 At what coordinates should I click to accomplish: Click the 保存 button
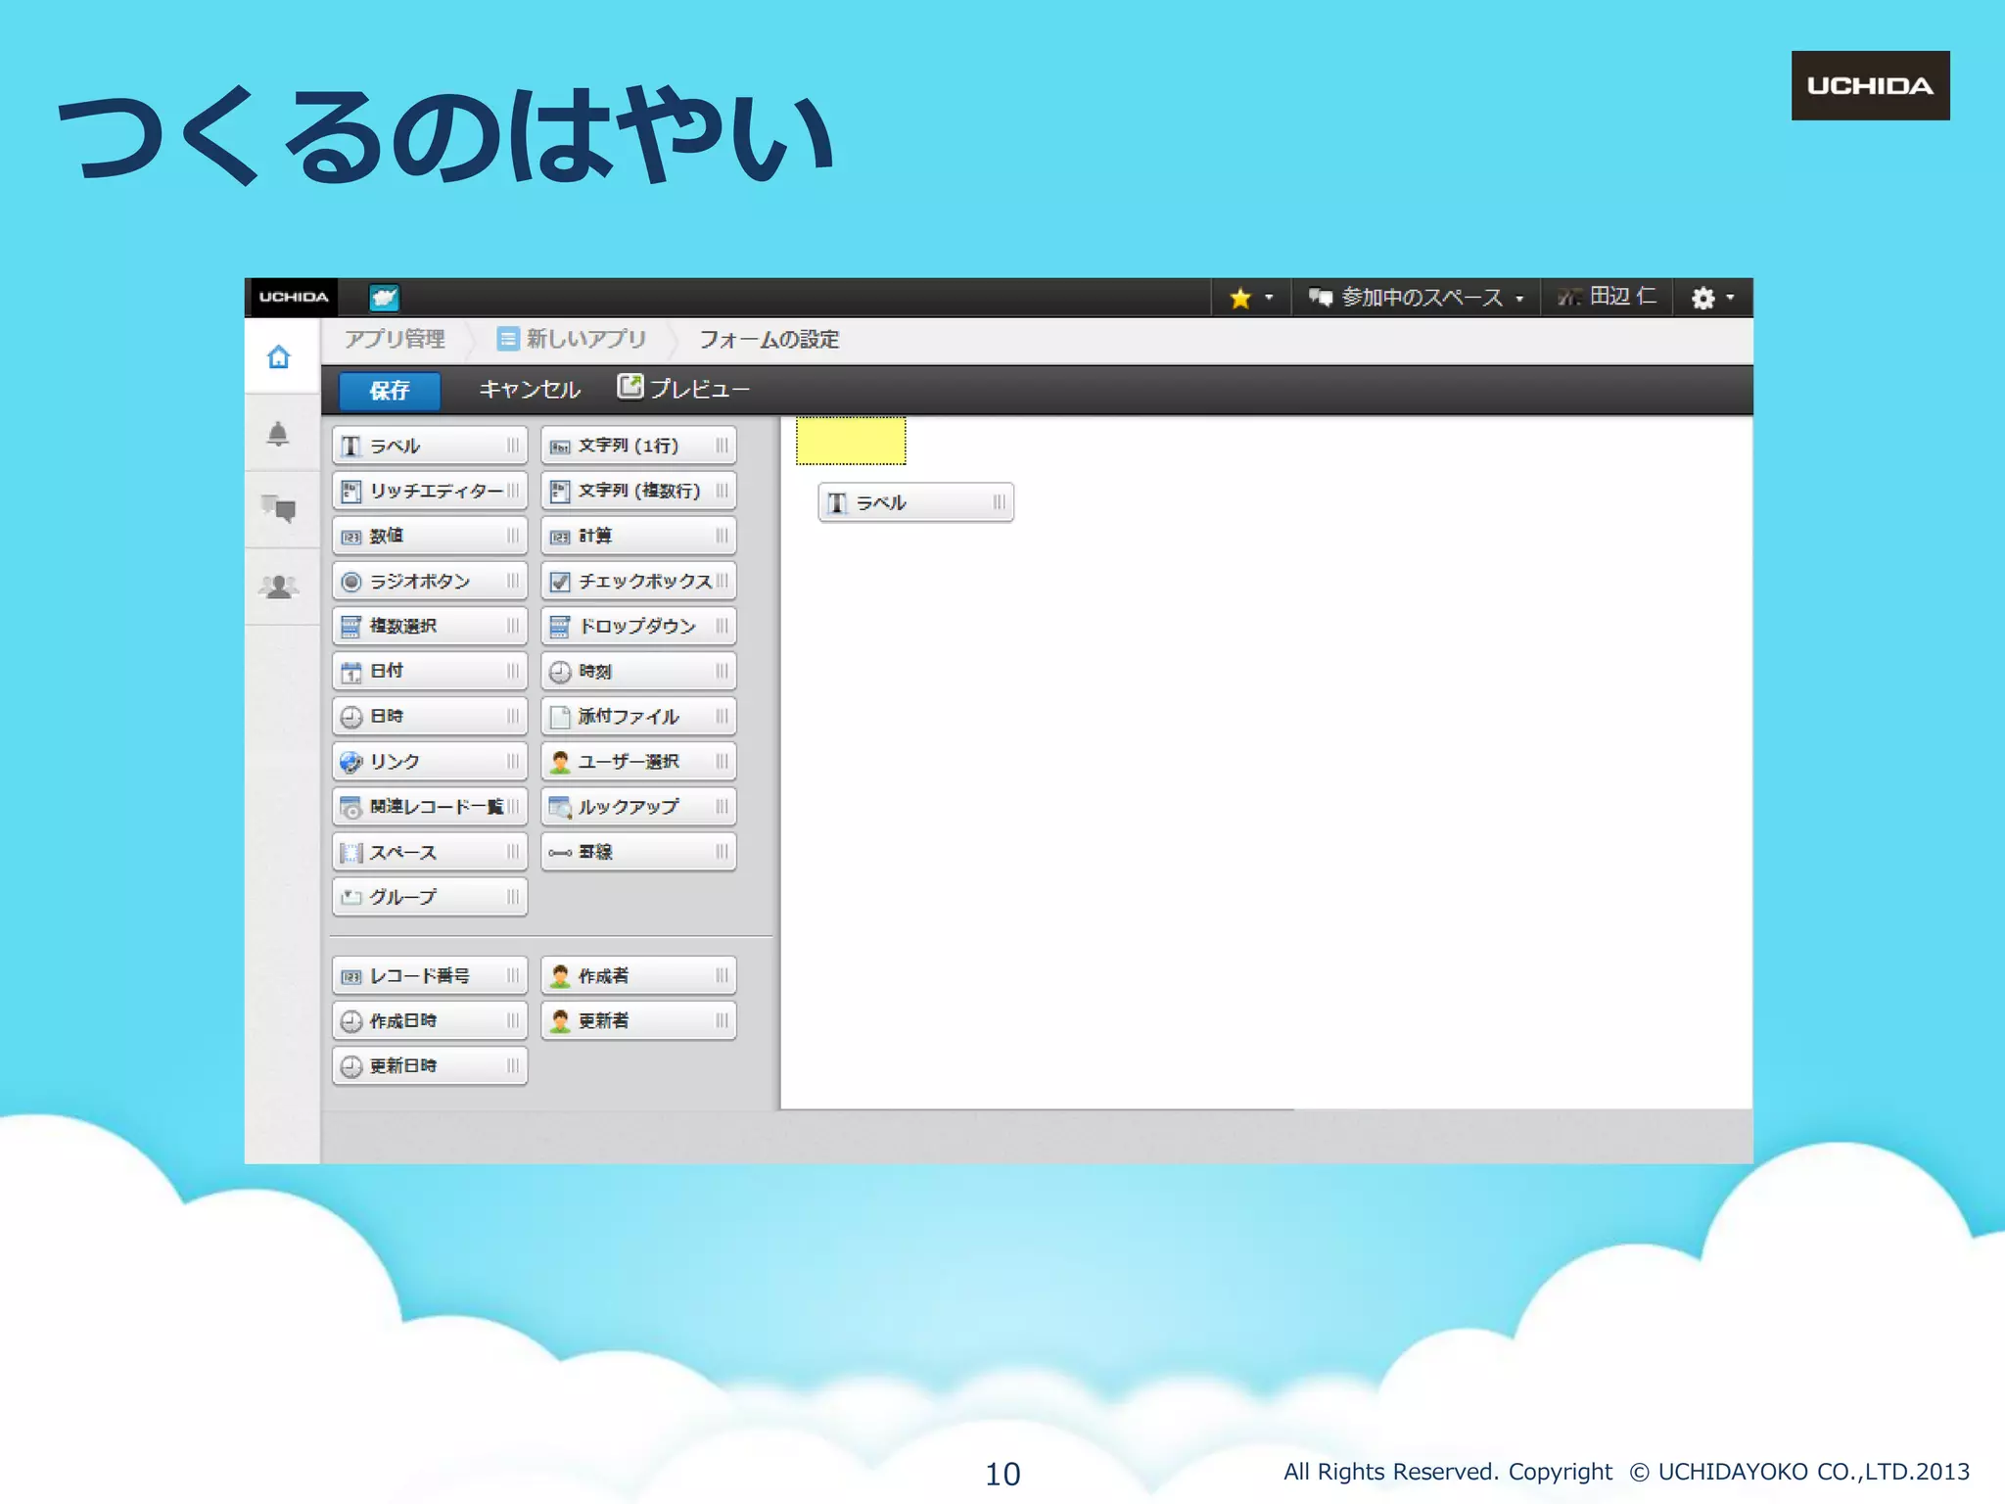(x=390, y=391)
